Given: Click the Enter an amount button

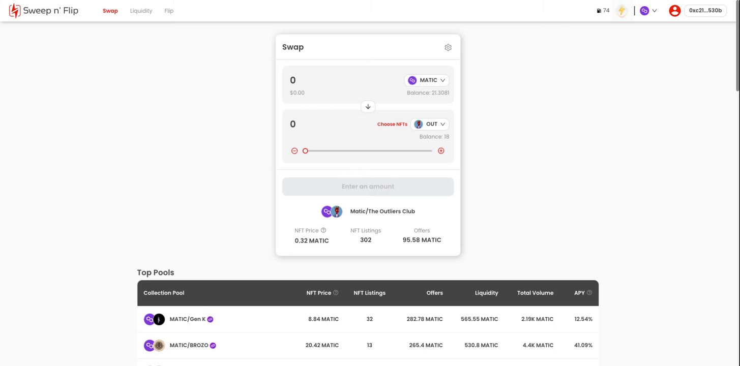Looking at the screenshot, I should (x=368, y=187).
